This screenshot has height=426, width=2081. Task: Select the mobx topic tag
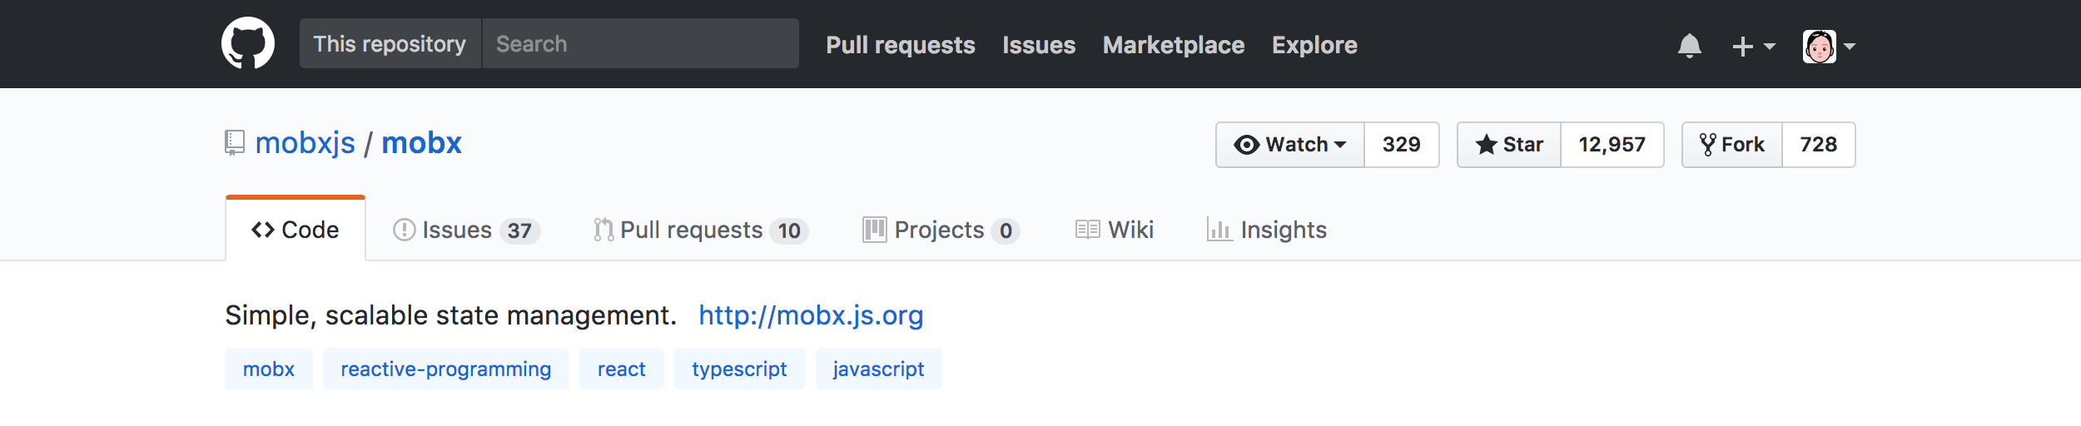[x=269, y=369]
